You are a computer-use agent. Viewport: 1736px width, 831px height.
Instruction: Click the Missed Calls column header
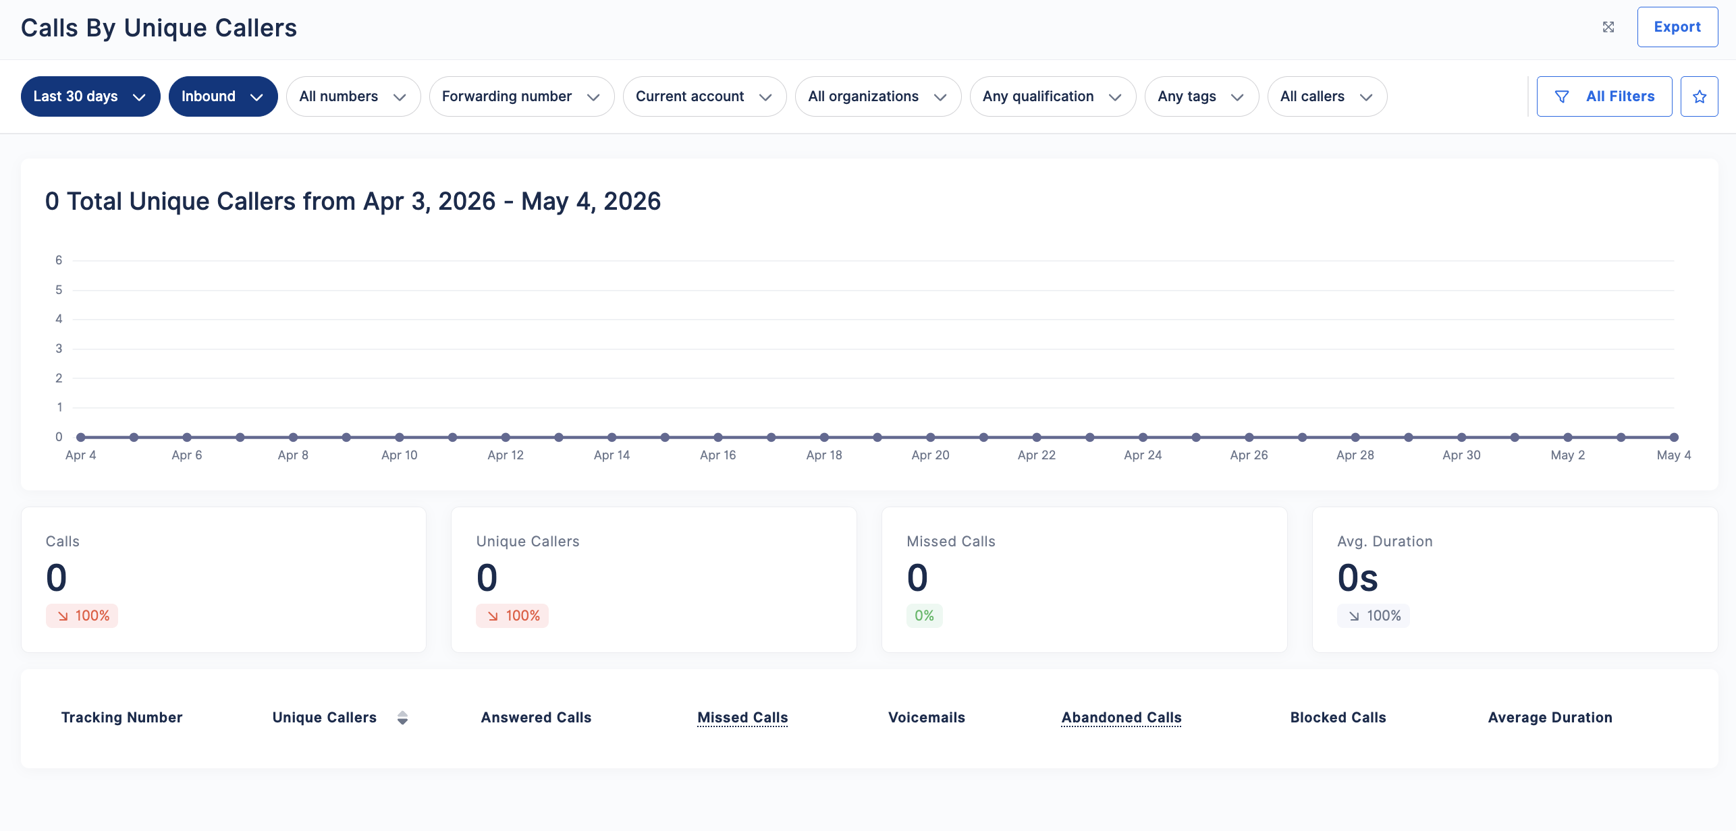[742, 718]
